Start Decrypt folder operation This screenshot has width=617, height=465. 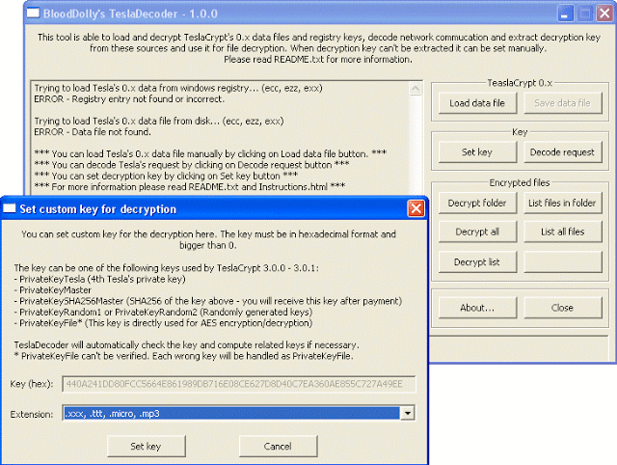tap(477, 204)
